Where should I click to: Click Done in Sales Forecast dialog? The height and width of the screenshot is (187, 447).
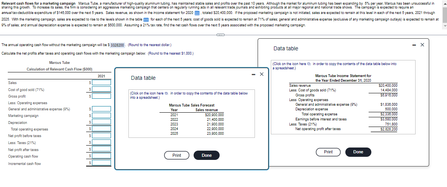tap(207, 155)
